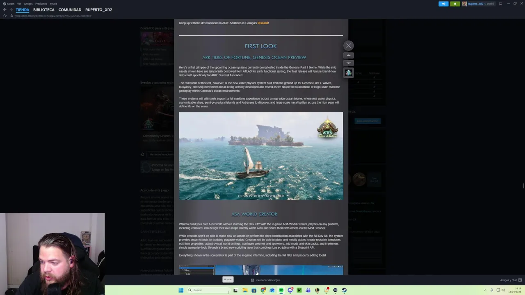Switch to the BIBLIOTECA tab

(x=44, y=10)
